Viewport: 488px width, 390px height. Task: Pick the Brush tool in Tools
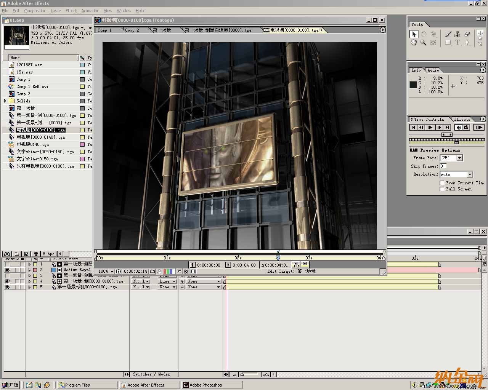click(x=448, y=34)
